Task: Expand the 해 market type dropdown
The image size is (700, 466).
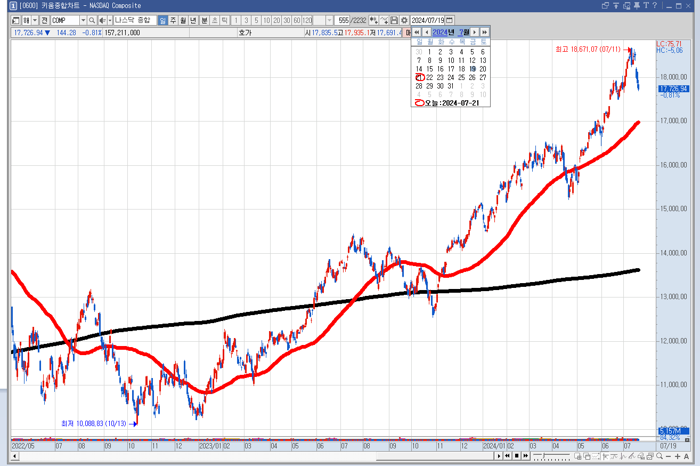Action: [x=35, y=20]
